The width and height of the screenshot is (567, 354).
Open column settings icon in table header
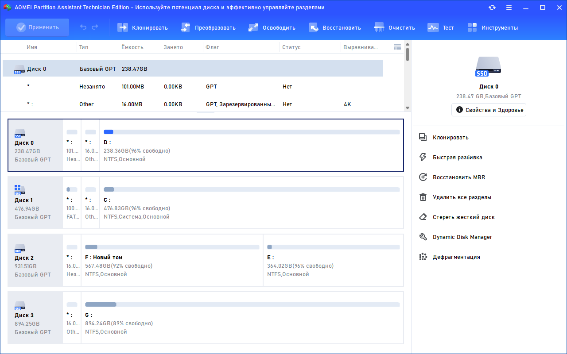click(397, 46)
